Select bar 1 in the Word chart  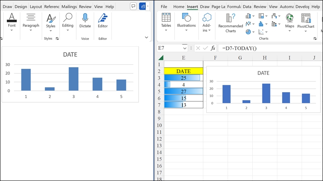click(x=26, y=80)
